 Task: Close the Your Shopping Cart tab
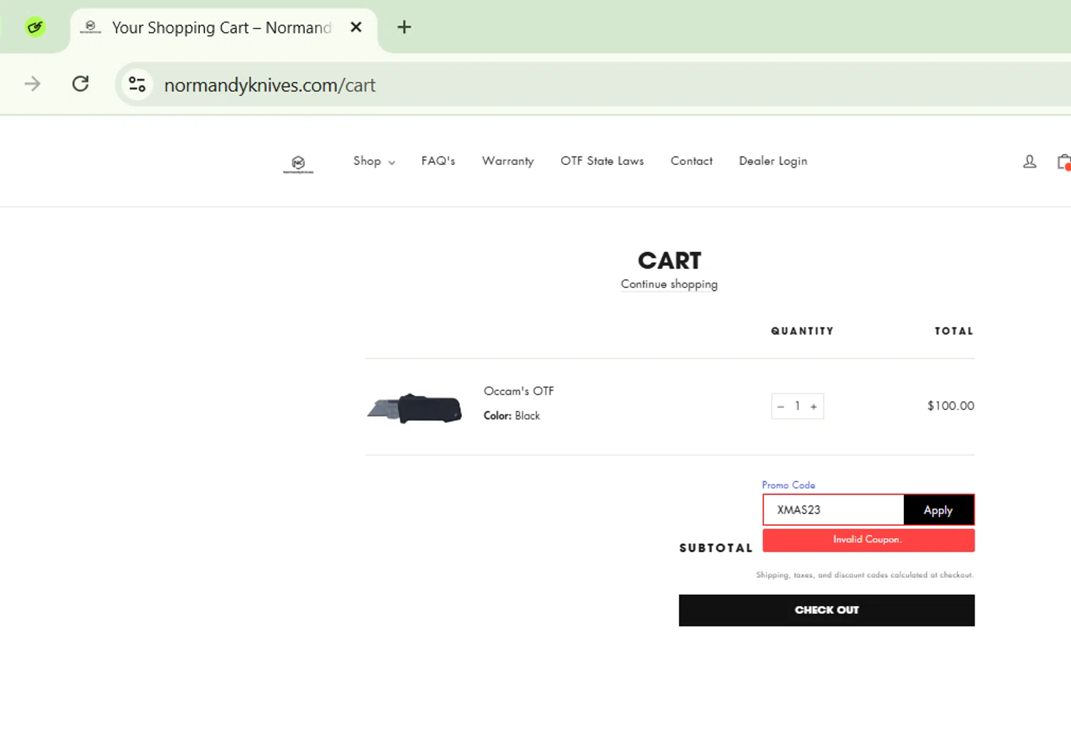[356, 27]
